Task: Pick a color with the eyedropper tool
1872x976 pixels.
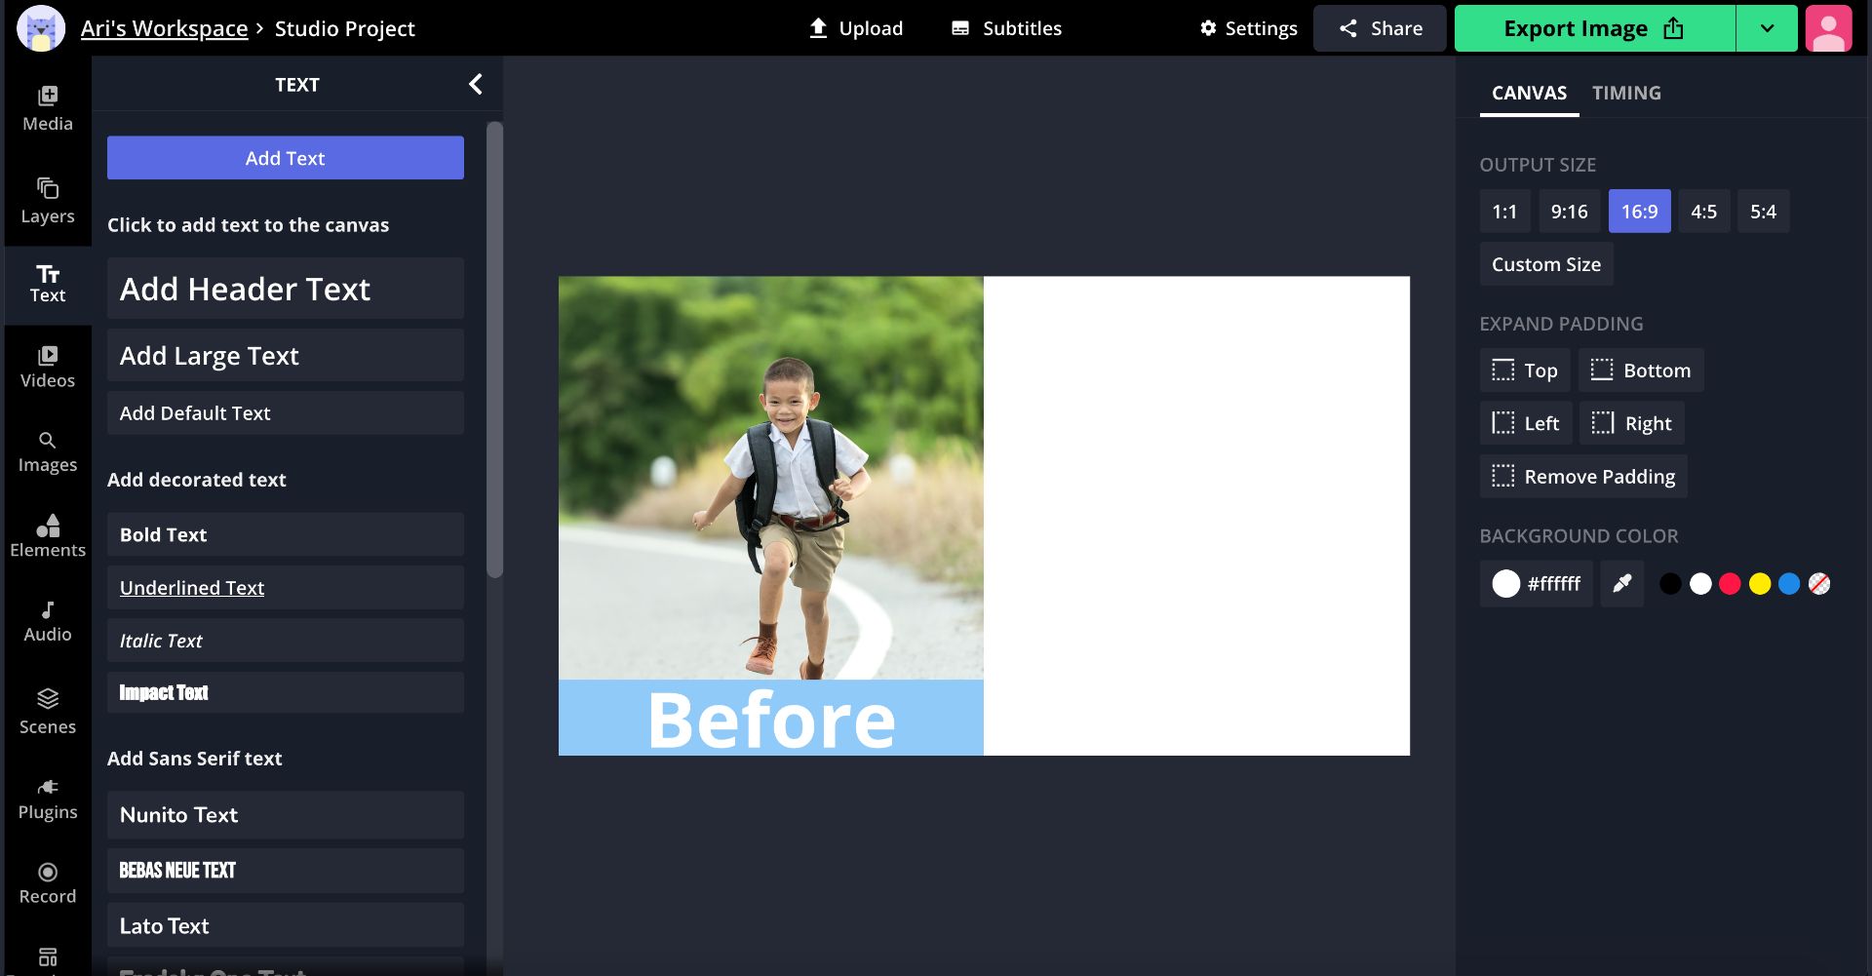Action: (x=1621, y=584)
